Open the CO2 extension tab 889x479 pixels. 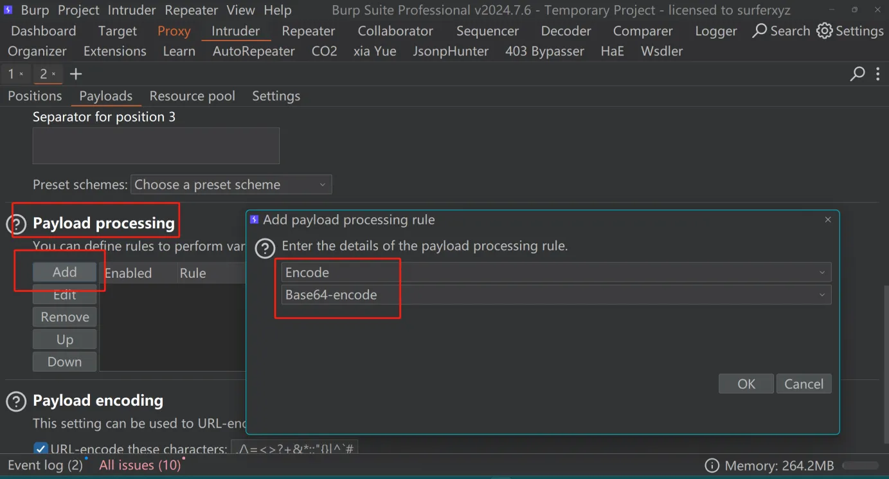(325, 51)
